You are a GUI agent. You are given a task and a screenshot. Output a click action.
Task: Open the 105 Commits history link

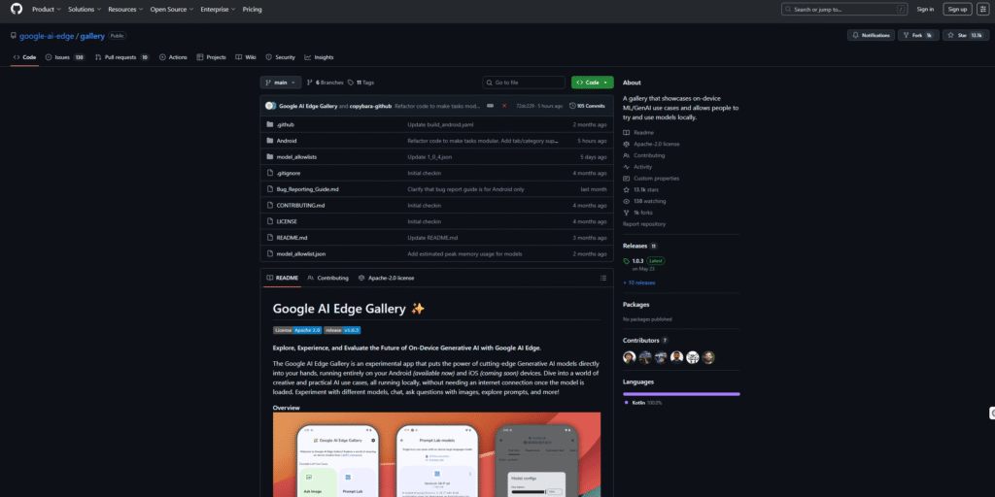[588, 106]
